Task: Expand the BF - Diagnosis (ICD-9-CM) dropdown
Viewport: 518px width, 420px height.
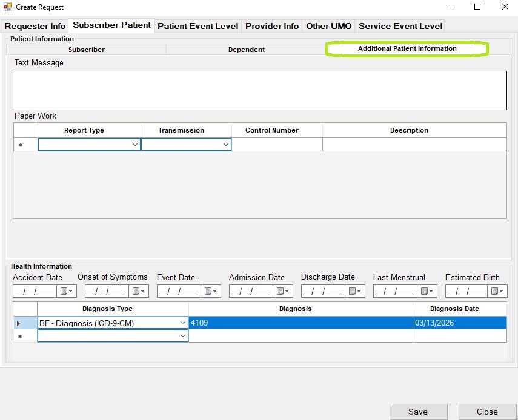Action: 183,323
